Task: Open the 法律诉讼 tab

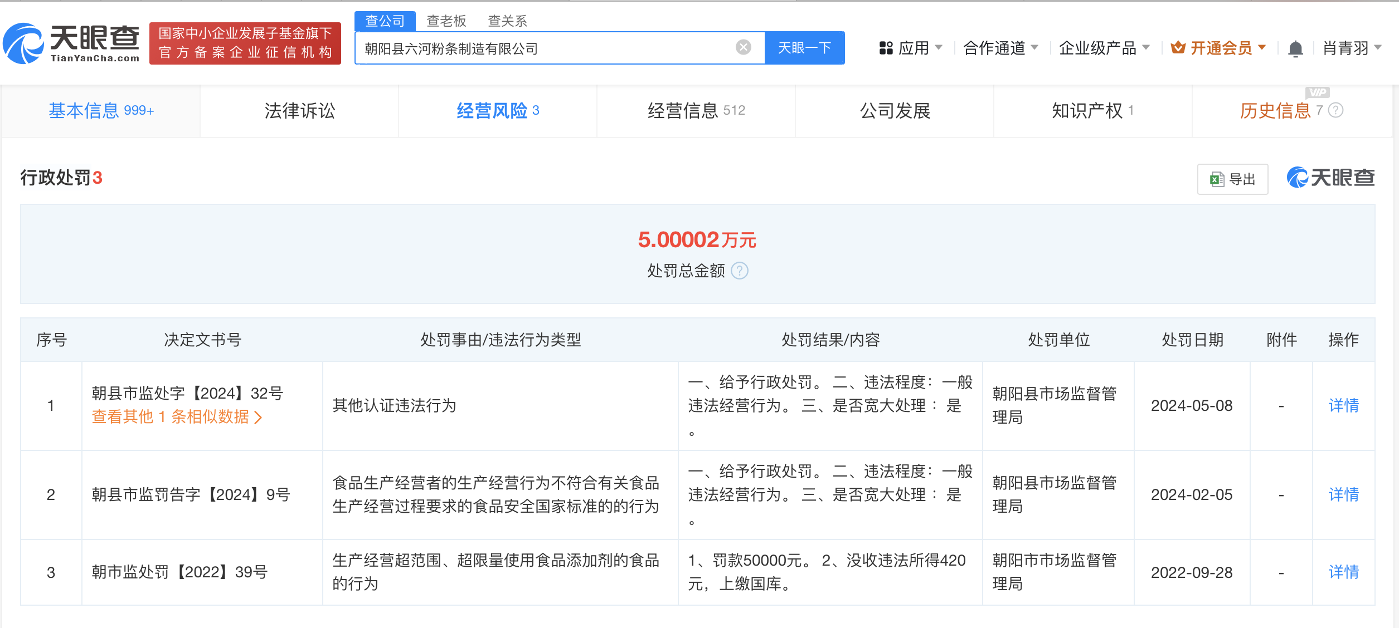Action: click(299, 111)
